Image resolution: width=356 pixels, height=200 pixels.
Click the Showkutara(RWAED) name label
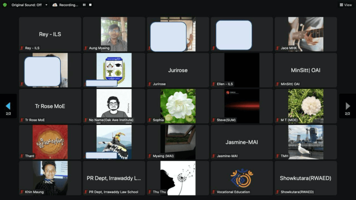[x=297, y=192]
